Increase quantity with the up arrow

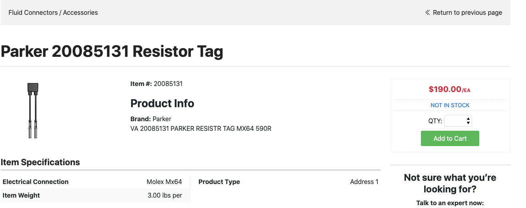click(468, 119)
